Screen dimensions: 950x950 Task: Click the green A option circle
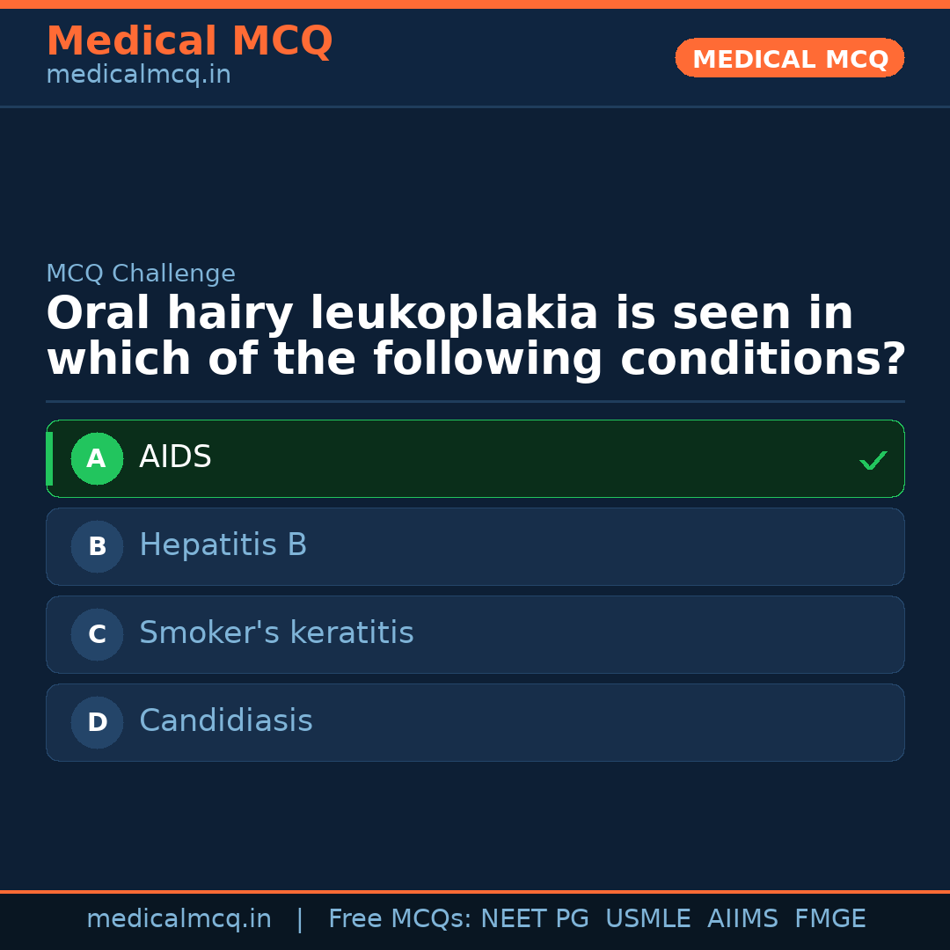tap(97, 458)
